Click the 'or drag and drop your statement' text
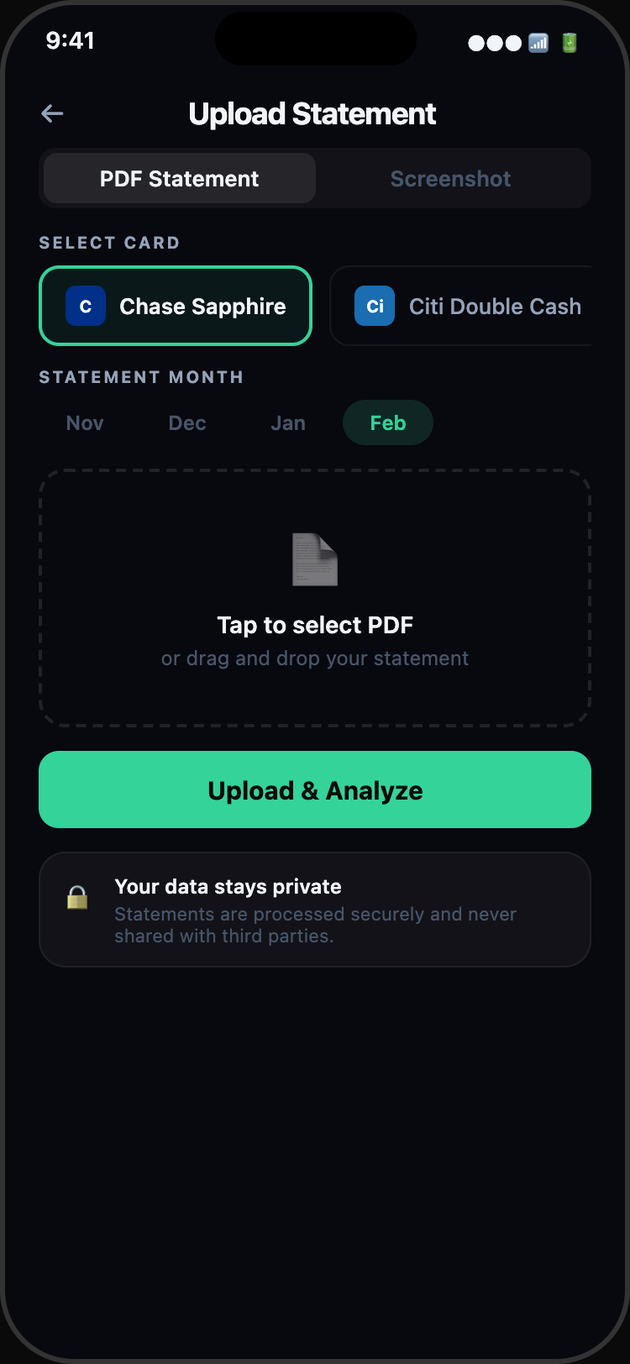The image size is (630, 1364). pos(315,658)
